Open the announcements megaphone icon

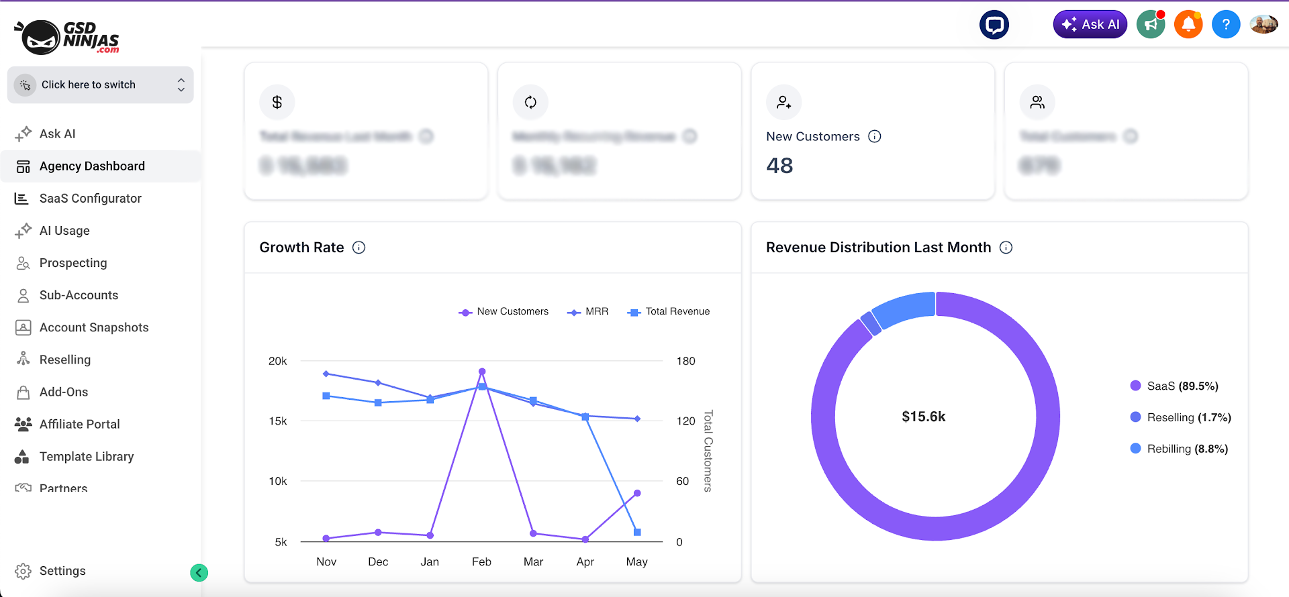pos(1151,25)
